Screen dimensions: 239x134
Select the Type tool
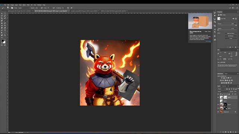tap(5, 30)
